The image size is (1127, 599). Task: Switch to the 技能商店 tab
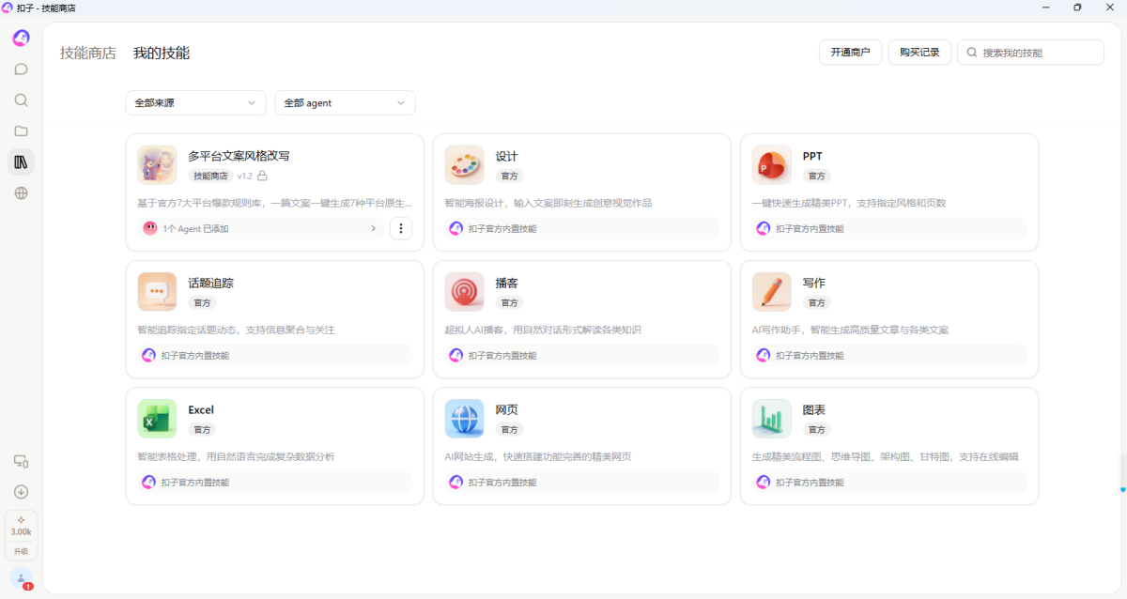click(88, 54)
